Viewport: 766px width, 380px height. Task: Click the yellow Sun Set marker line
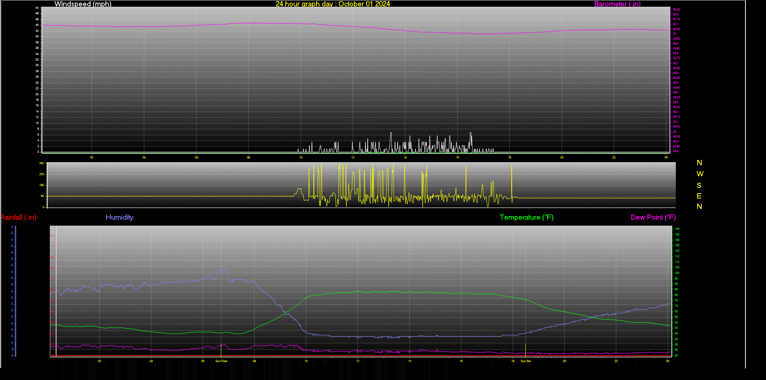526,350
